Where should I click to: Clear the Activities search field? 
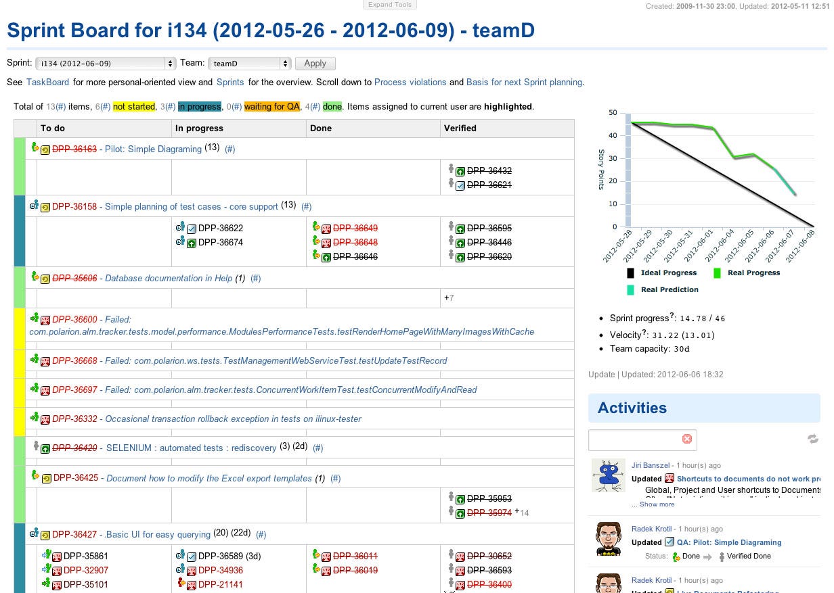687,439
